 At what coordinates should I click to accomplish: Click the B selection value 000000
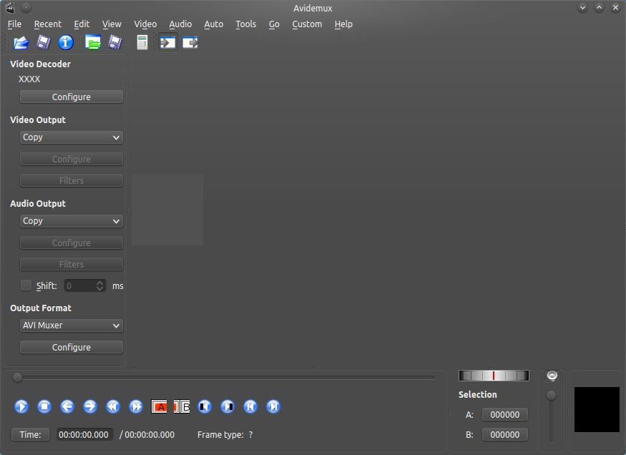coord(504,435)
